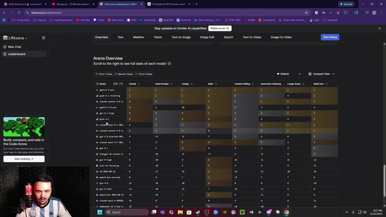Open the Crunchyroll bookmark

click(x=267, y=20)
